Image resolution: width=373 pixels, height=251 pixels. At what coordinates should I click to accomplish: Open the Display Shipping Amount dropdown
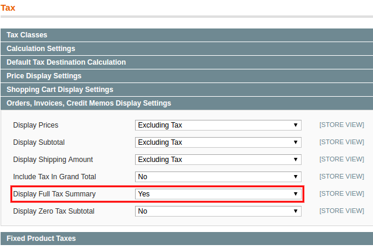218,160
